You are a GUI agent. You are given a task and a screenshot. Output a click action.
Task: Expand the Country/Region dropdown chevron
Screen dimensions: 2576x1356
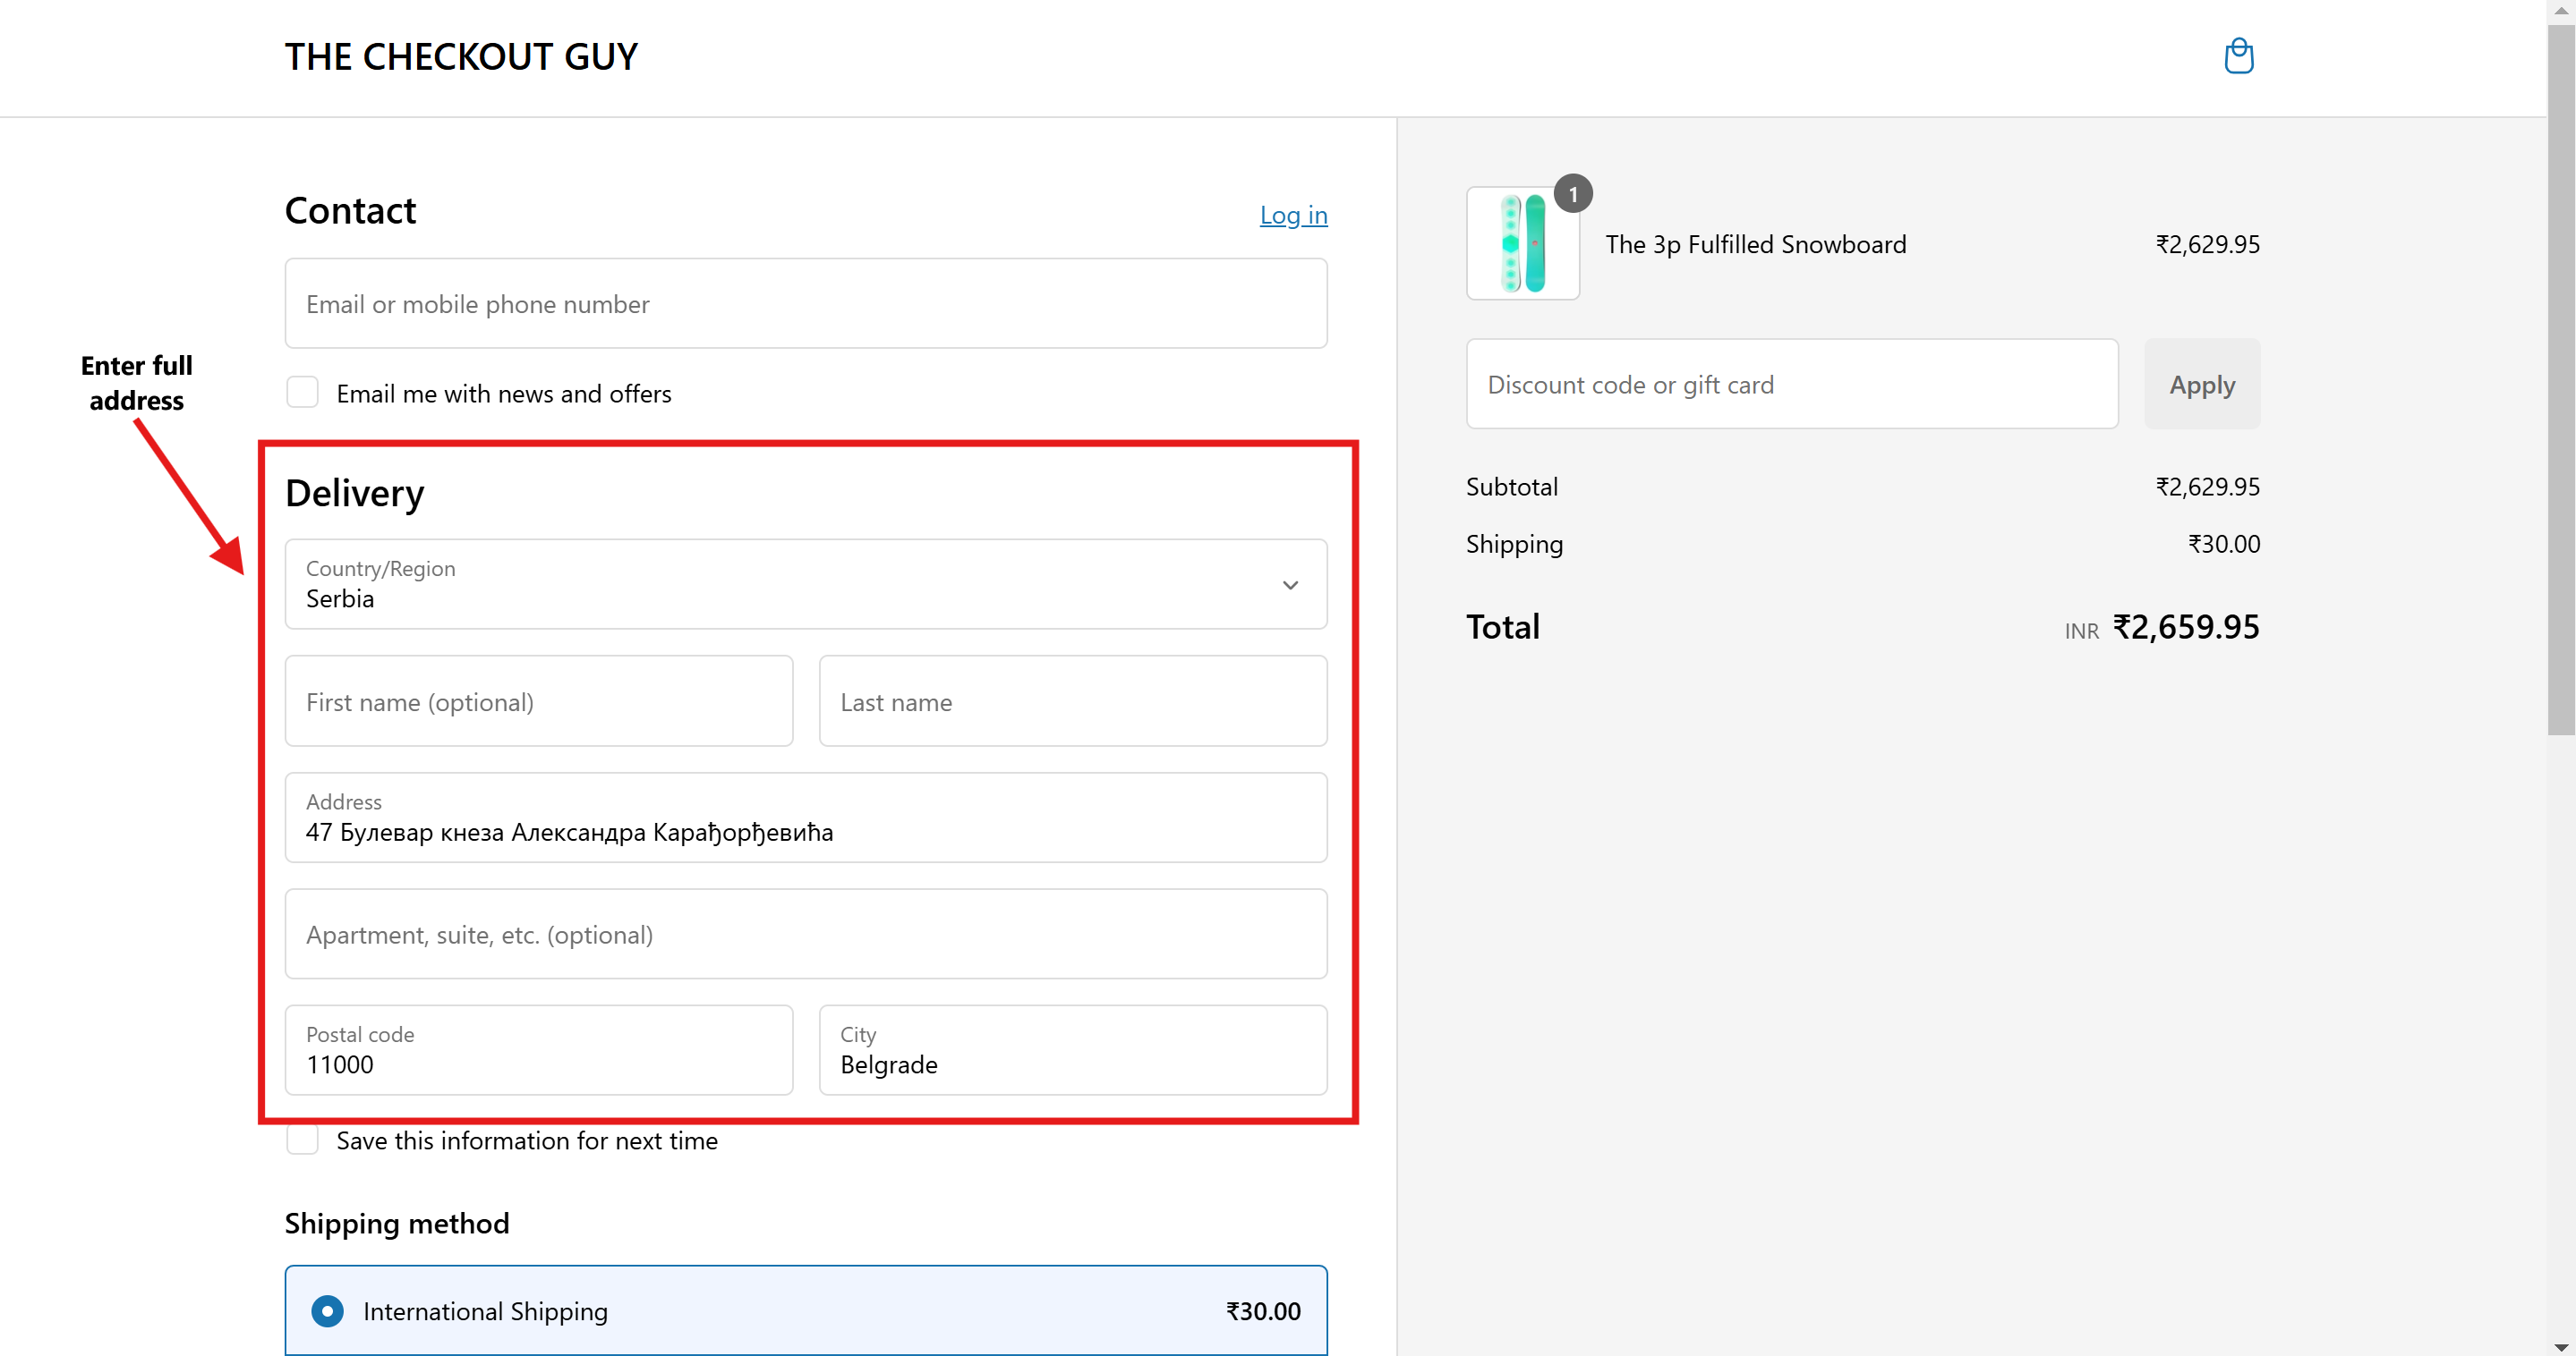[x=1290, y=586]
